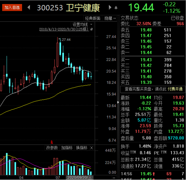Click the 14:56 trade tick row
The height and width of the screenshot is (180, 186).
[152, 174]
